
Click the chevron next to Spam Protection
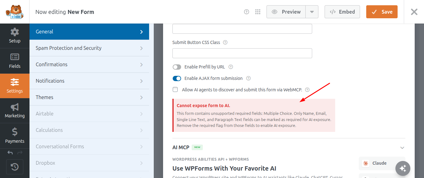pos(142,48)
